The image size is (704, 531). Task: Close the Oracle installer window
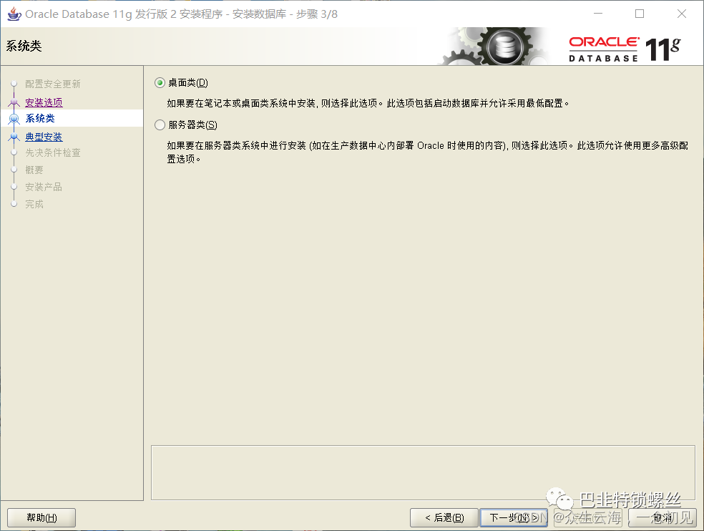pos(682,14)
